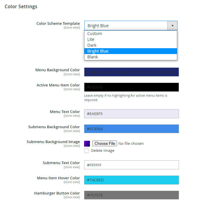The image size is (200, 205).
Task: Focus the Submenu Background Color #5C89E4 field
Action: 131,129
